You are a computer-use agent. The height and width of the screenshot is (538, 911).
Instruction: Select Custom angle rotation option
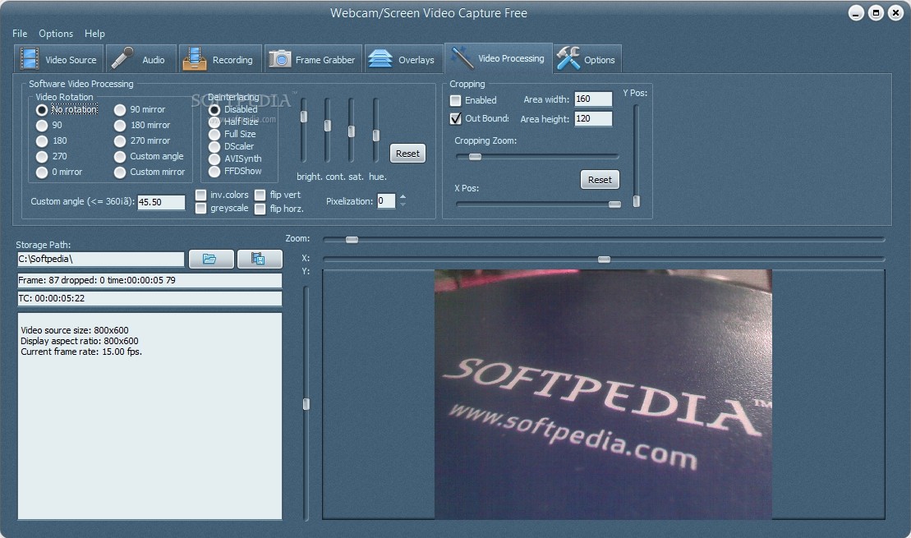120,156
